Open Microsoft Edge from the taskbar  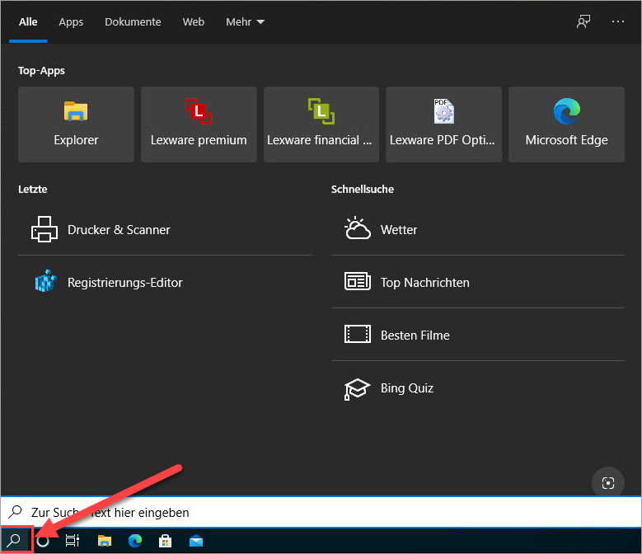[x=134, y=541]
